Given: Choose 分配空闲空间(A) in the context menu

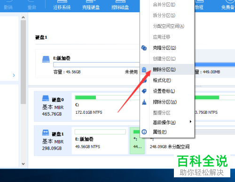Looking at the screenshot, I should (x=167, y=26).
